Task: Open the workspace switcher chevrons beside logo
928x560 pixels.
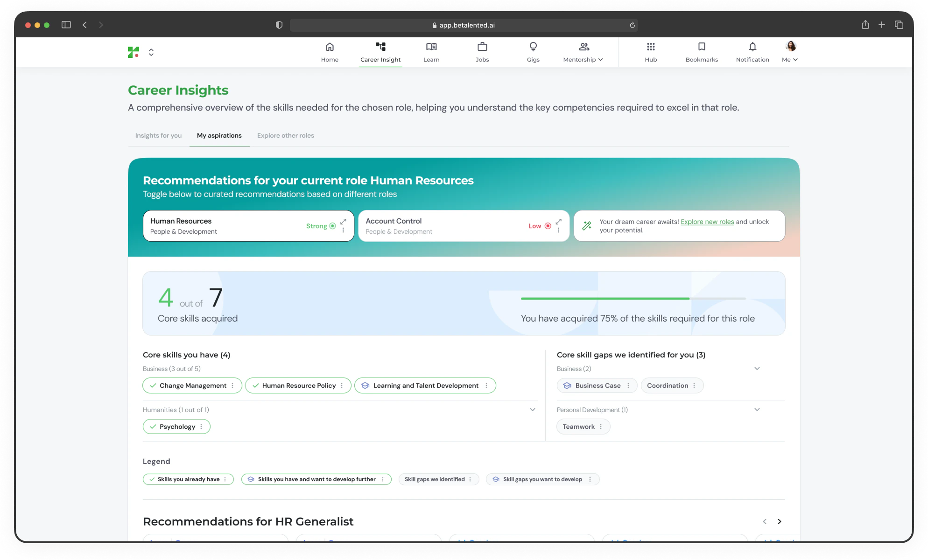Action: (151, 52)
